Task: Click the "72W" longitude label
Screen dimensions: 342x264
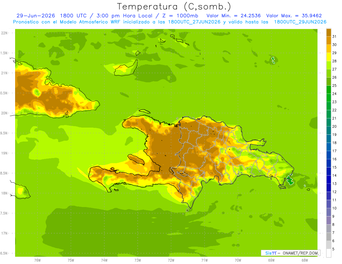Action: tap(171, 260)
